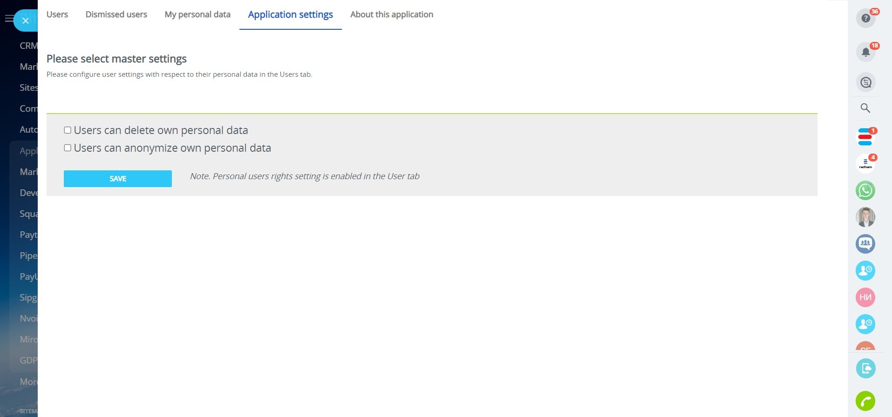Click the search magnifier icon

point(865,108)
